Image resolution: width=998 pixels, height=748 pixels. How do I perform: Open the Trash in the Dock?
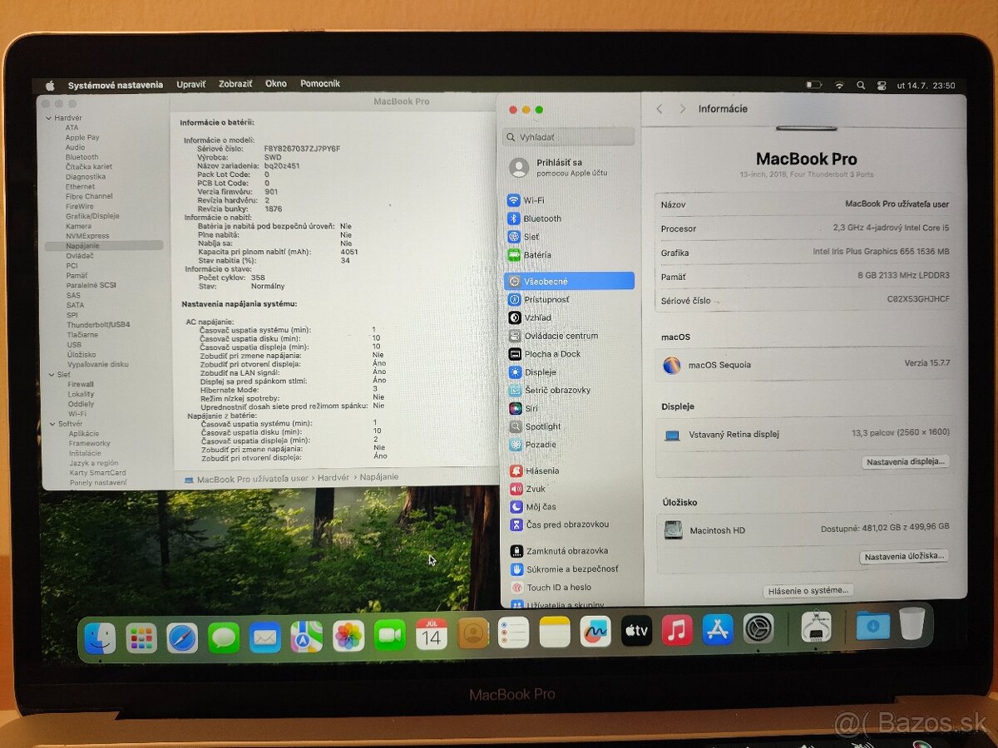tap(912, 624)
